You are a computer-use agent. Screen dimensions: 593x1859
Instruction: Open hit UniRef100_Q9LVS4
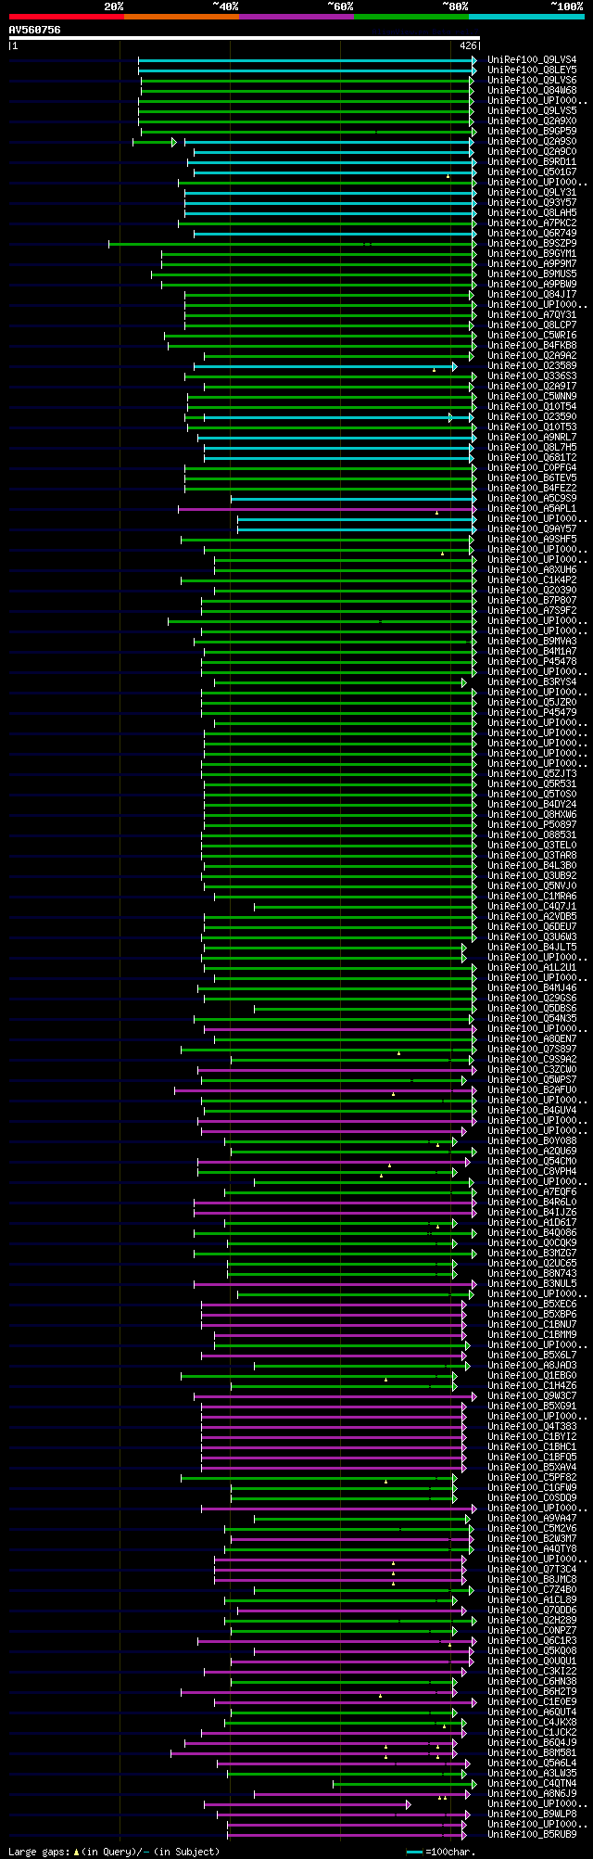(532, 60)
